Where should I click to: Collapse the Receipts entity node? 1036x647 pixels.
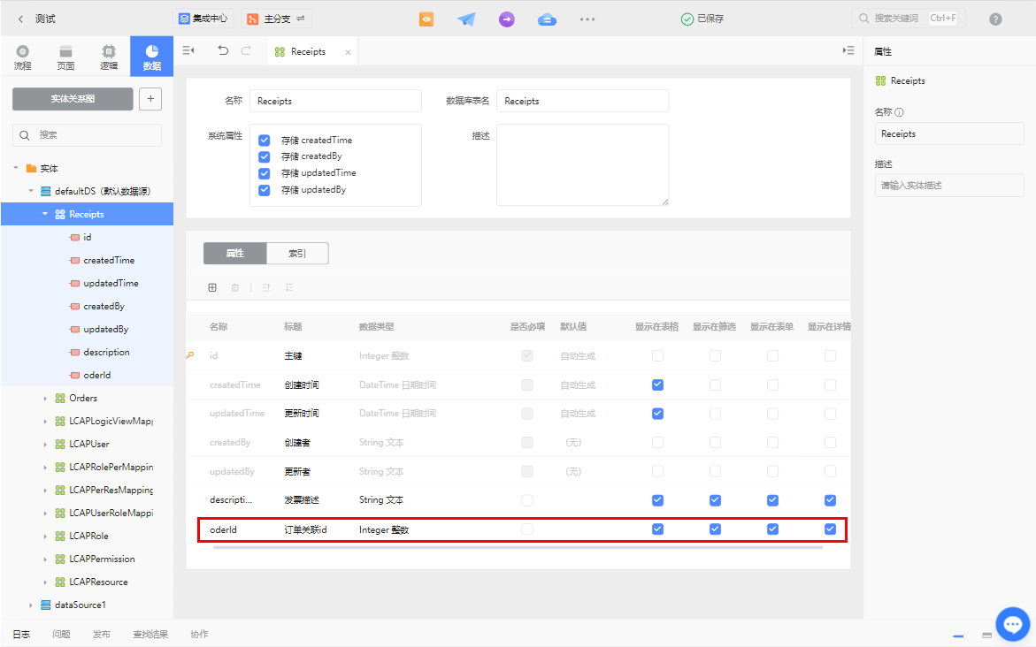point(45,214)
